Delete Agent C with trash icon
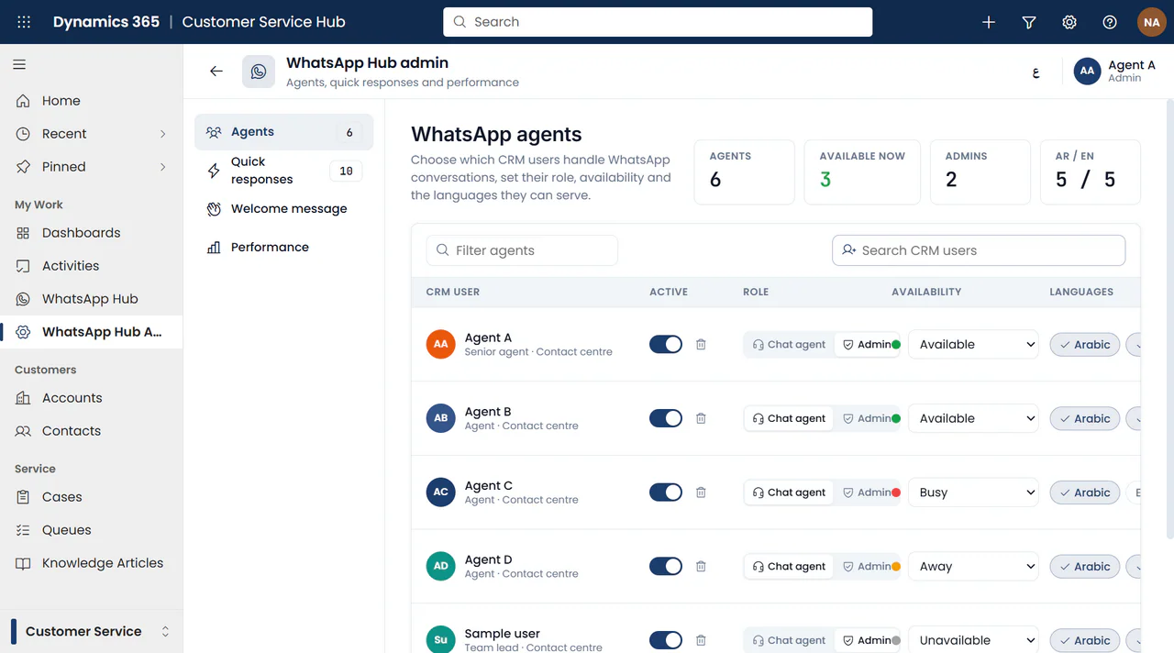Image resolution: width=1174 pixels, height=653 pixels. point(701,493)
